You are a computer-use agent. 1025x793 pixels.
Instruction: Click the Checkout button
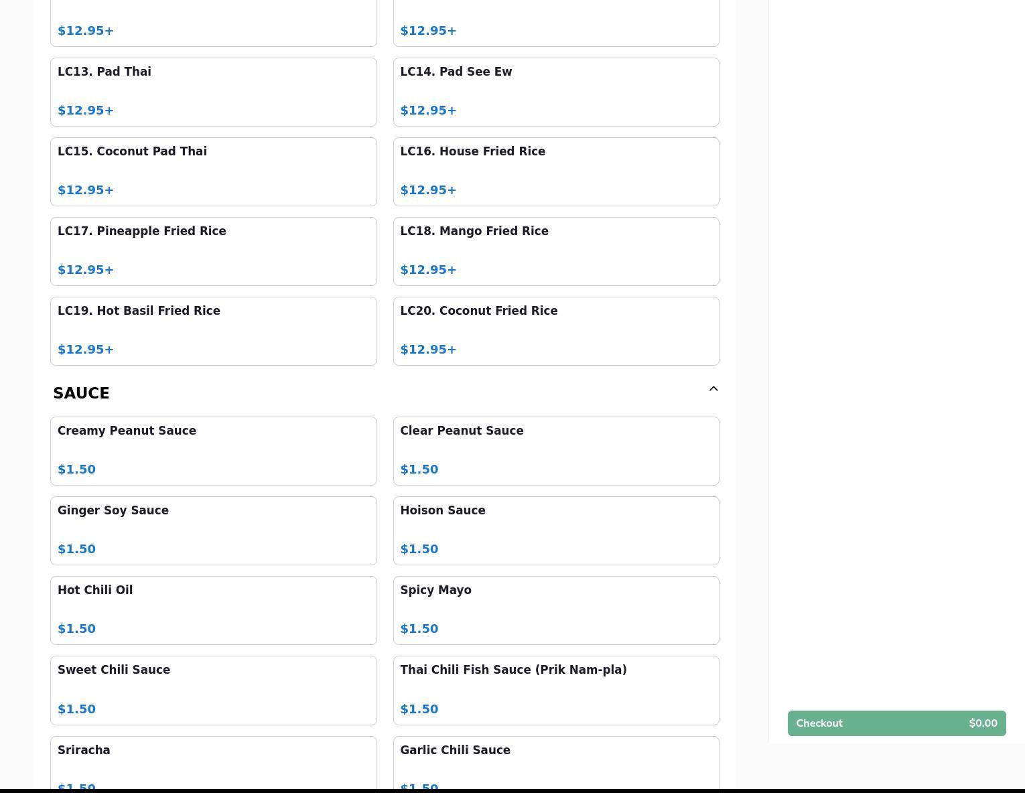pos(896,723)
